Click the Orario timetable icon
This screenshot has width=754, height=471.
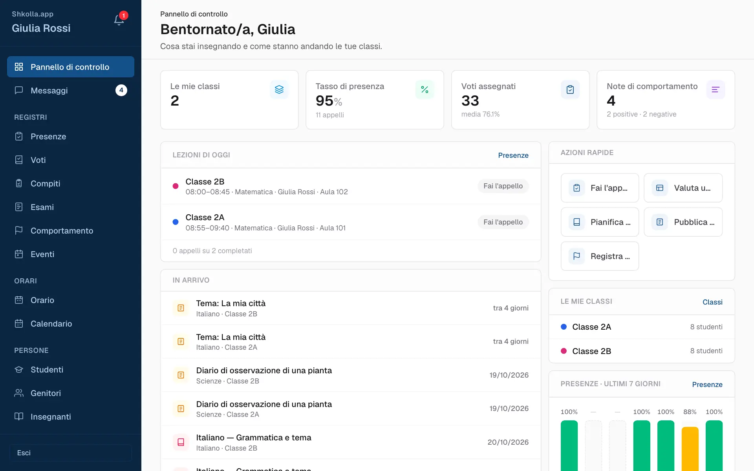click(x=19, y=300)
